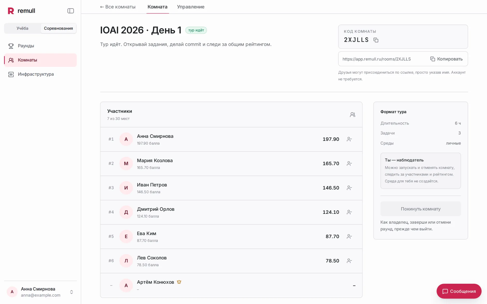Remove Ева Ким via user-minus icon

click(349, 236)
